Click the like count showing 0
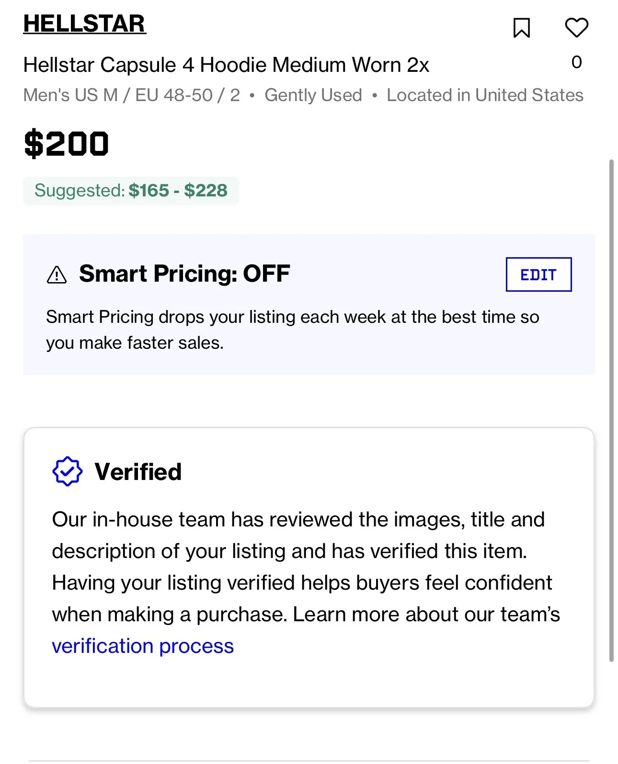 576,62
